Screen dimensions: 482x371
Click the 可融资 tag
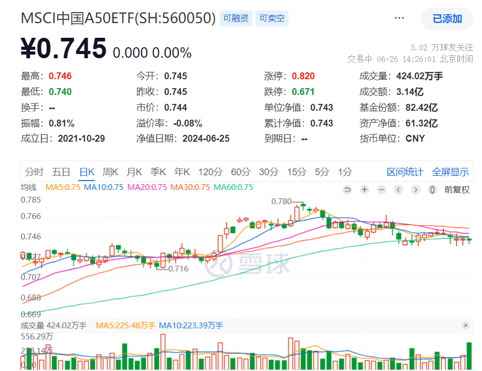click(236, 18)
